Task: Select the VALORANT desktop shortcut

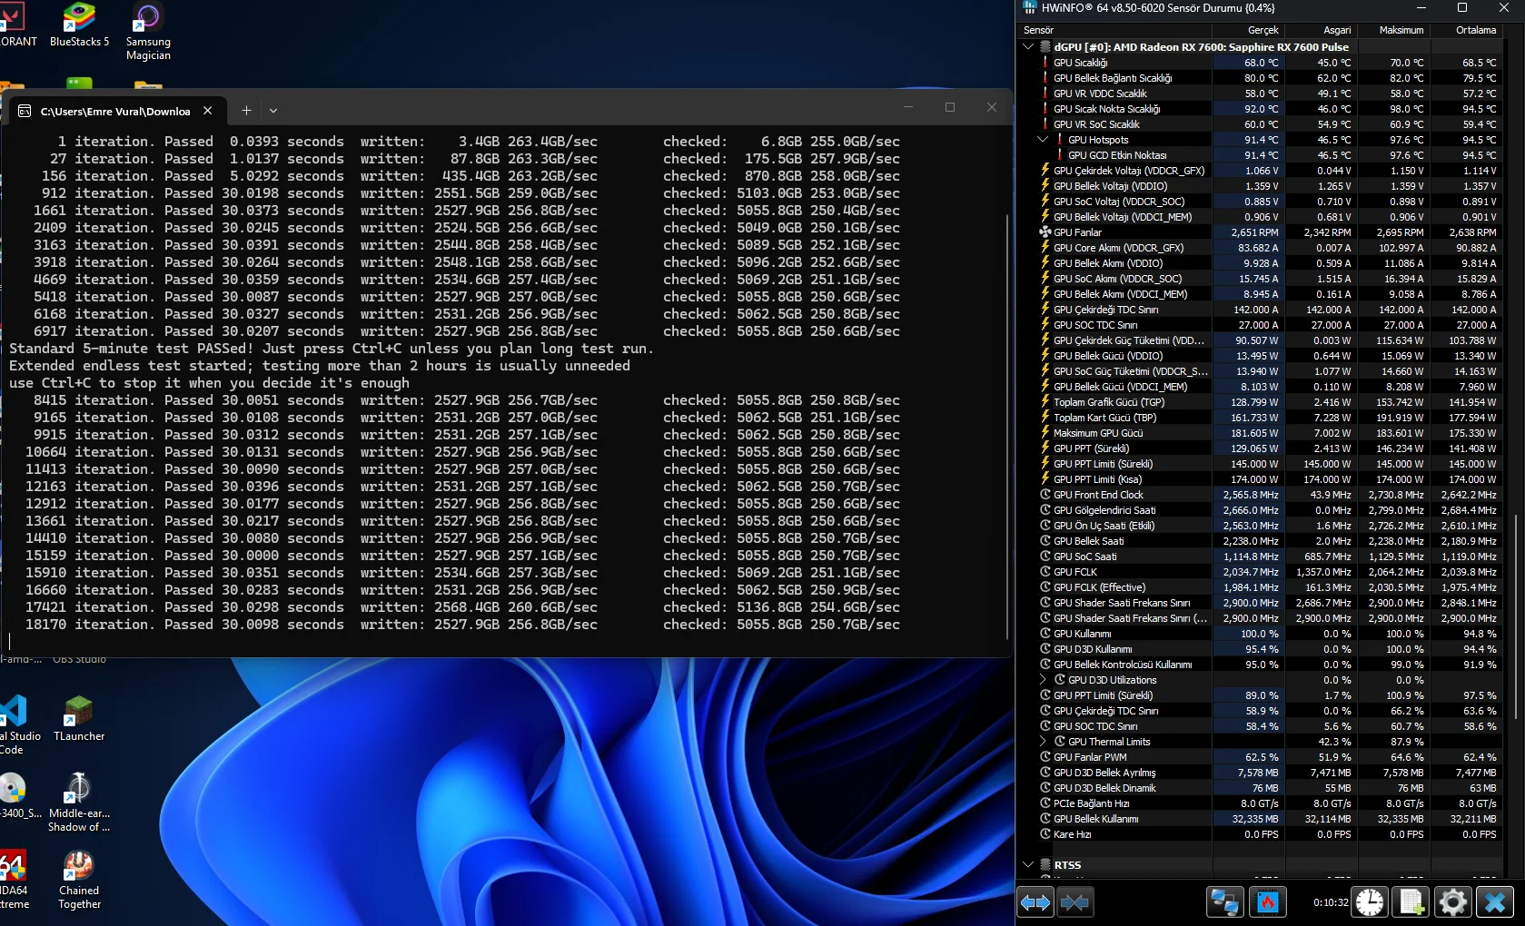Action: coord(16,25)
